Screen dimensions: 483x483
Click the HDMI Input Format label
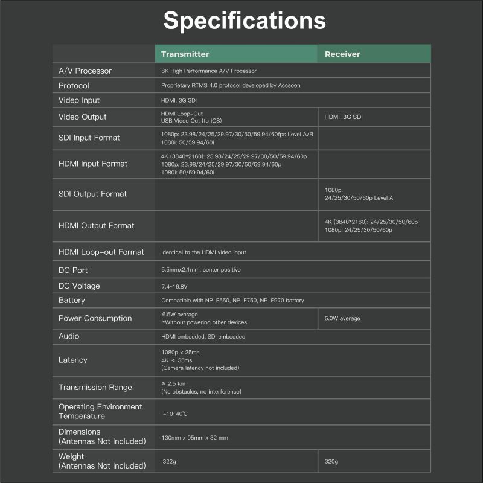coord(93,164)
